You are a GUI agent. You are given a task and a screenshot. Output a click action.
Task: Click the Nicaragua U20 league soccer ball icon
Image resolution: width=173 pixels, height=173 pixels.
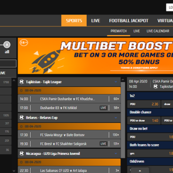pos(22,154)
